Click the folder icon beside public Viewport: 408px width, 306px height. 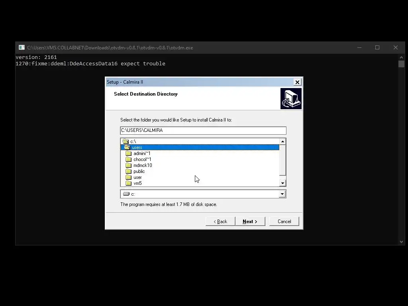(129, 171)
